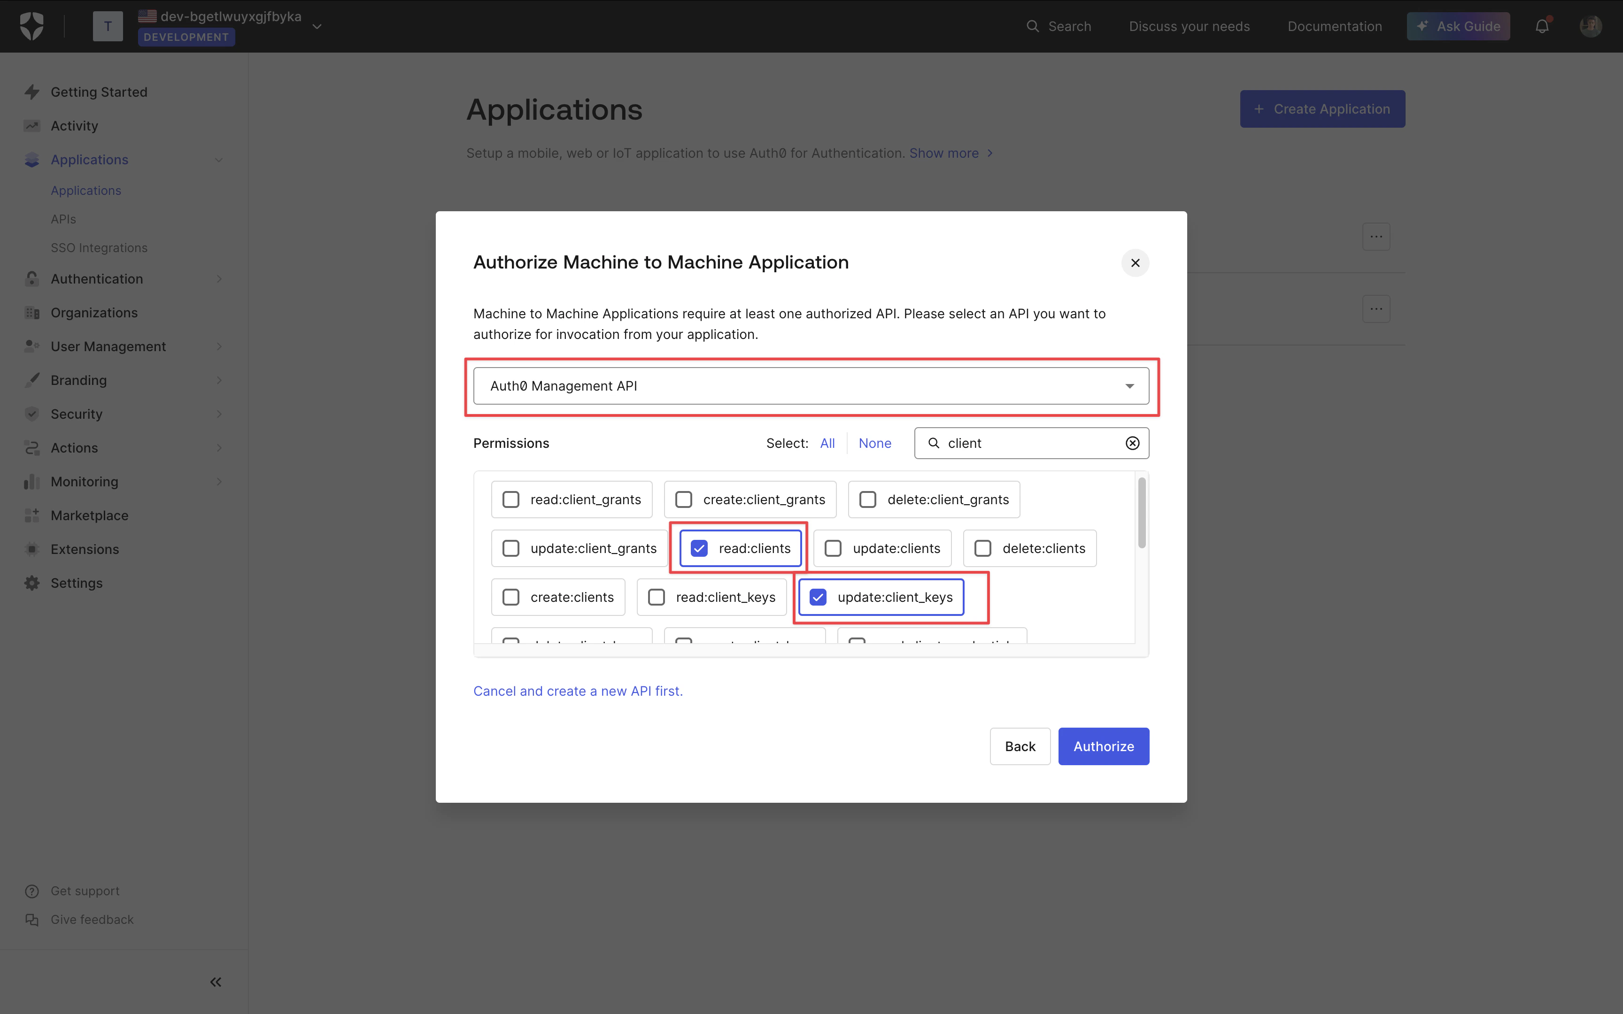Screen dimensions: 1623x1014
Task: Click the Activity chart icon
Action: click(31, 125)
